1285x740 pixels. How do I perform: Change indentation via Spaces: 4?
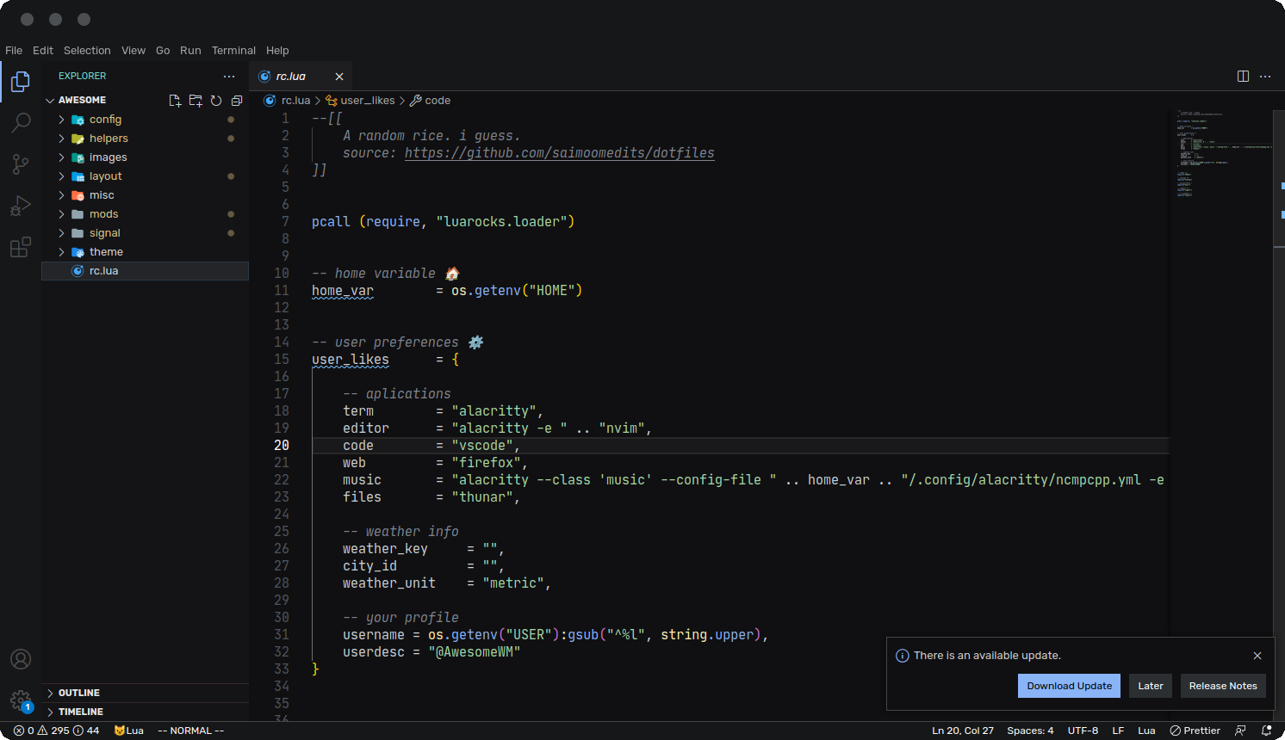pyautogui.click(x=1030, y=731)
